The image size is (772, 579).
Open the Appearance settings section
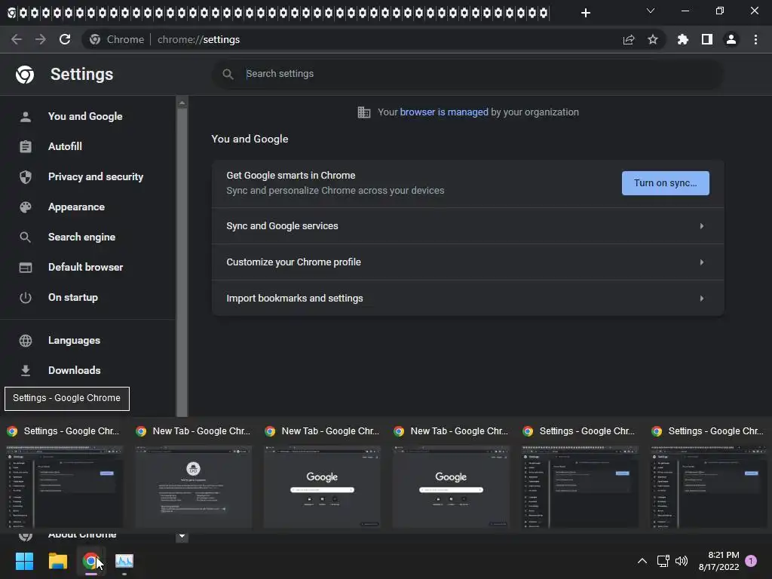[76, 207]
